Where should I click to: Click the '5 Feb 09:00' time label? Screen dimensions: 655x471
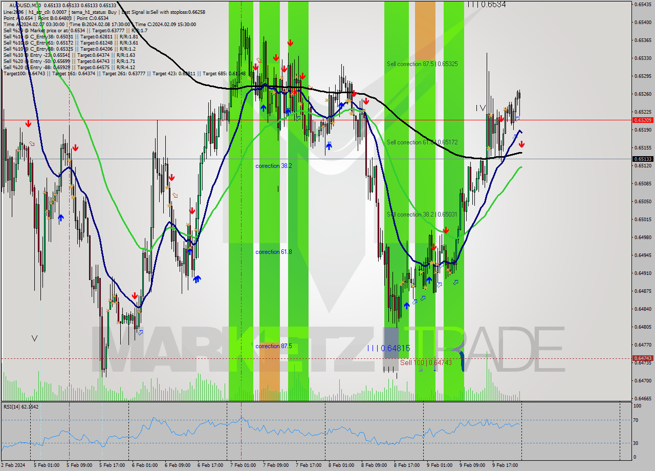tap(79, 465)
